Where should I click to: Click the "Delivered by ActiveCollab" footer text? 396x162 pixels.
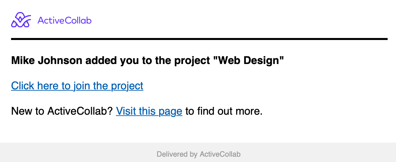point(199,154)
